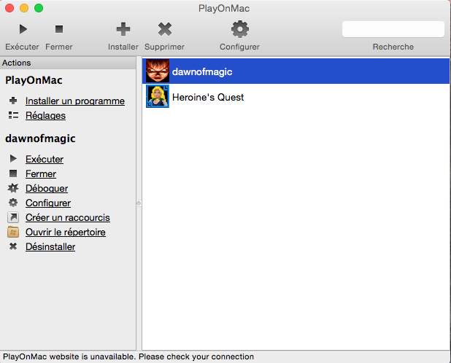The width and height of the screenshot is (451, 363).
Task: Close the PlayOnMac window with the red button
Action: point(9,8)
